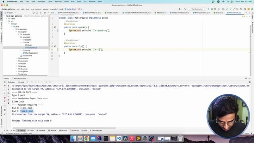Open the Terminal tool window button
Image resolution: width=254 pixels, height=143 pixels.
[x=52, y=130]
